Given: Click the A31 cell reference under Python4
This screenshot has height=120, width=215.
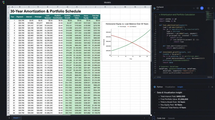Looking at the screenshot, I should (x=158, y=9).
